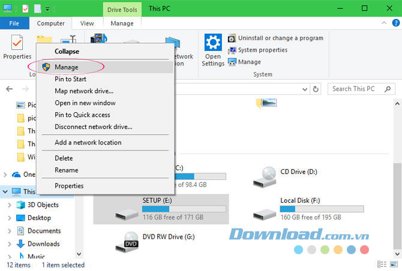Expand the 3D Objects tree node
Image resolution: width=402 pixels, height=271 pixels.
(x=10, y=205)
